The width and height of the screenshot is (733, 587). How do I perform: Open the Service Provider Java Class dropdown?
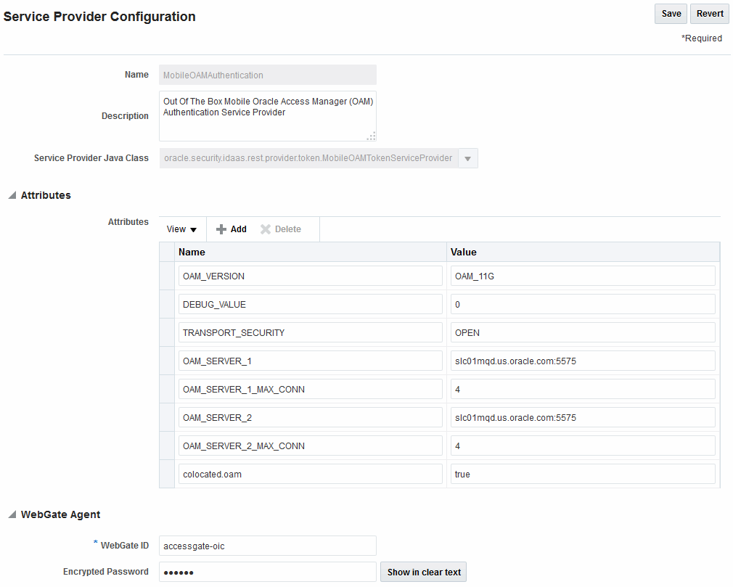pyautogui.click(x=468, y=158)
